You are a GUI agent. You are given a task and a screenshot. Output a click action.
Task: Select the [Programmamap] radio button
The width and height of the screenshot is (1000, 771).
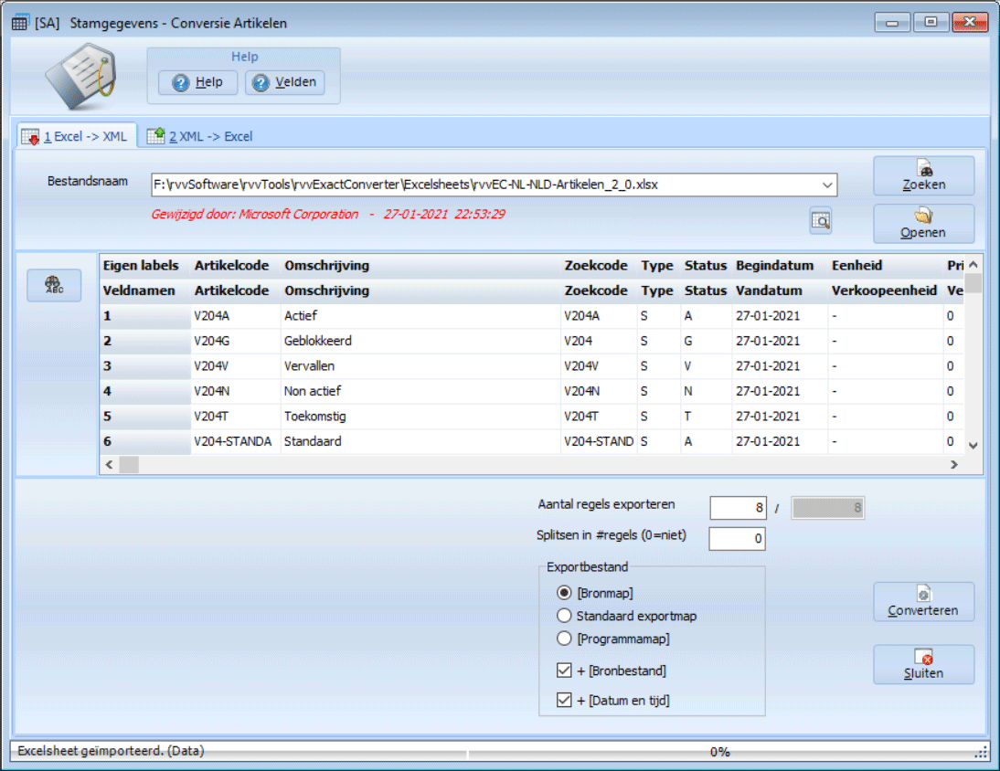pos(564,639)
